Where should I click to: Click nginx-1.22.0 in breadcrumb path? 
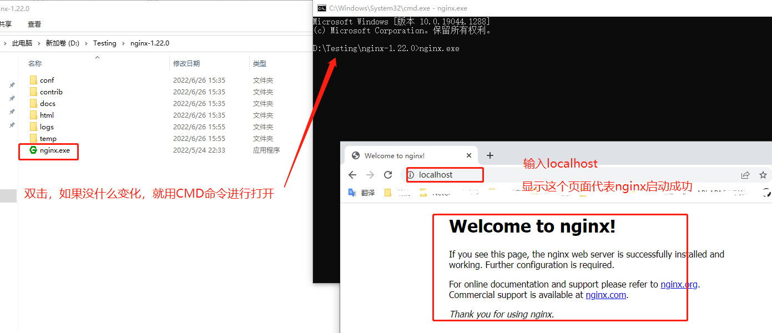pyautogui.click(x=150, y=43)
